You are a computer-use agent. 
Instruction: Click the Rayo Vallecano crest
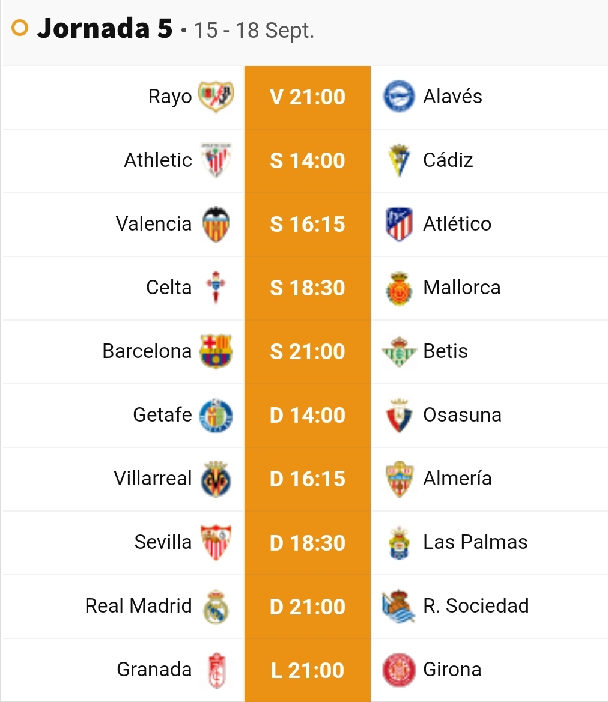(x=216, y=96)
